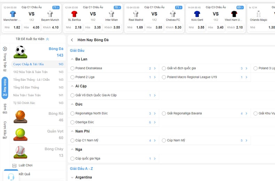Collapse the Nam Phi section chevron
The width and height of the screenshot is (275, 181).
tap(71, 131)
